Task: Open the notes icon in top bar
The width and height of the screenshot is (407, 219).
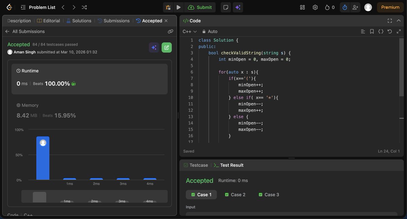Action: (x=226, y=7)
